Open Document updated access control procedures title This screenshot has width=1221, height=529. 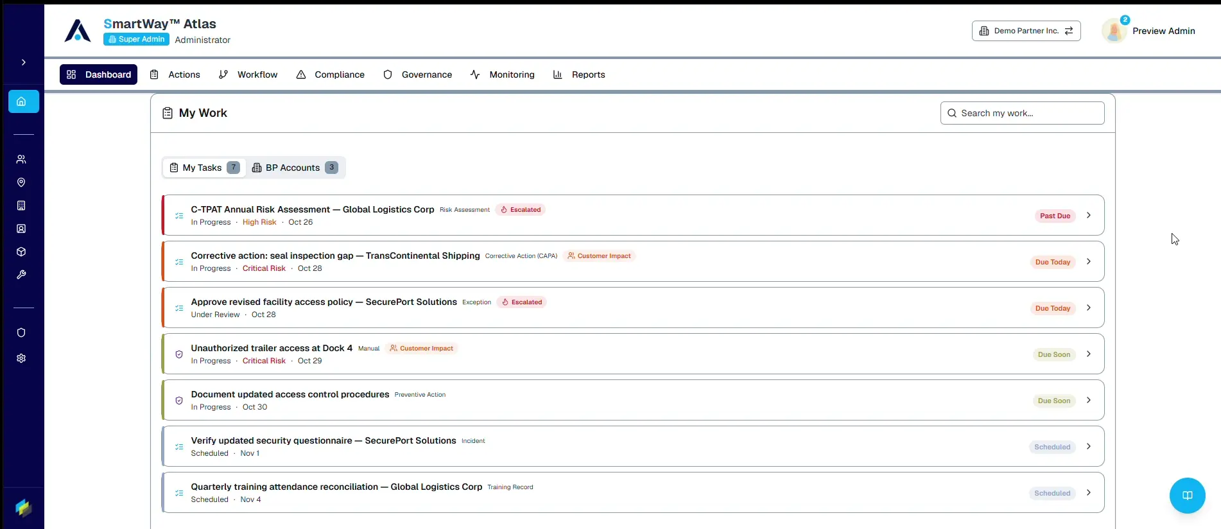(x=290, y=394)
